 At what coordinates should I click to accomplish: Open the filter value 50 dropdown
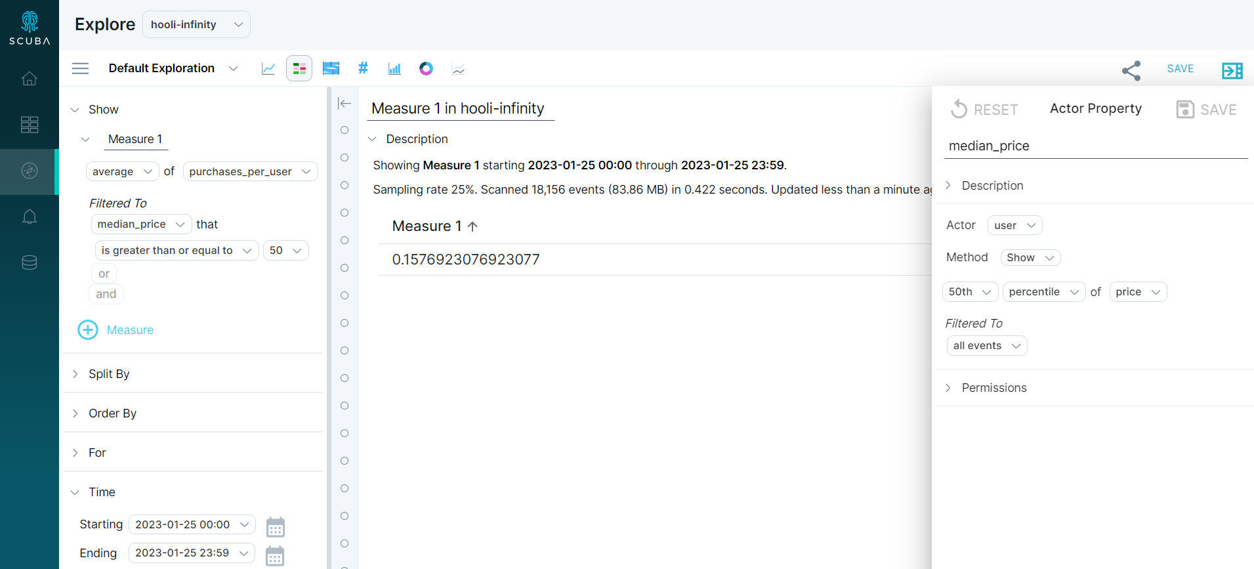tap(285, 250)
